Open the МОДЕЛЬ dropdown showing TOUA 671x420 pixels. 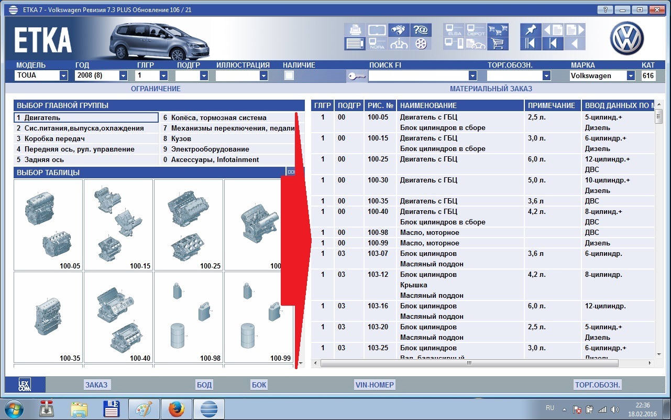pos(63,76)
